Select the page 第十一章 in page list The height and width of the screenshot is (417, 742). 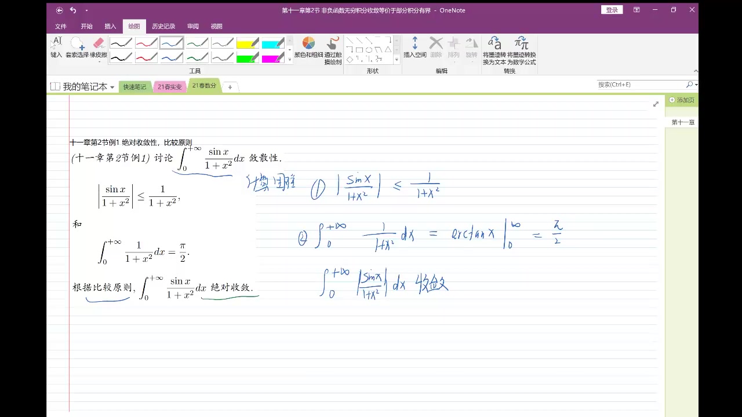point(682,122)
